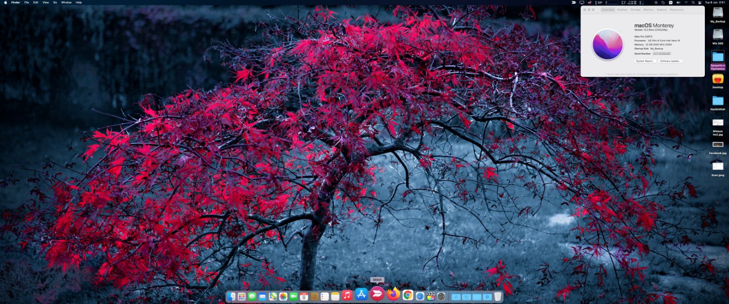The height and width of the screenshot is (304, 729).
Task: Click the macOS Monterey logo image
Action: tap(607, 44)
